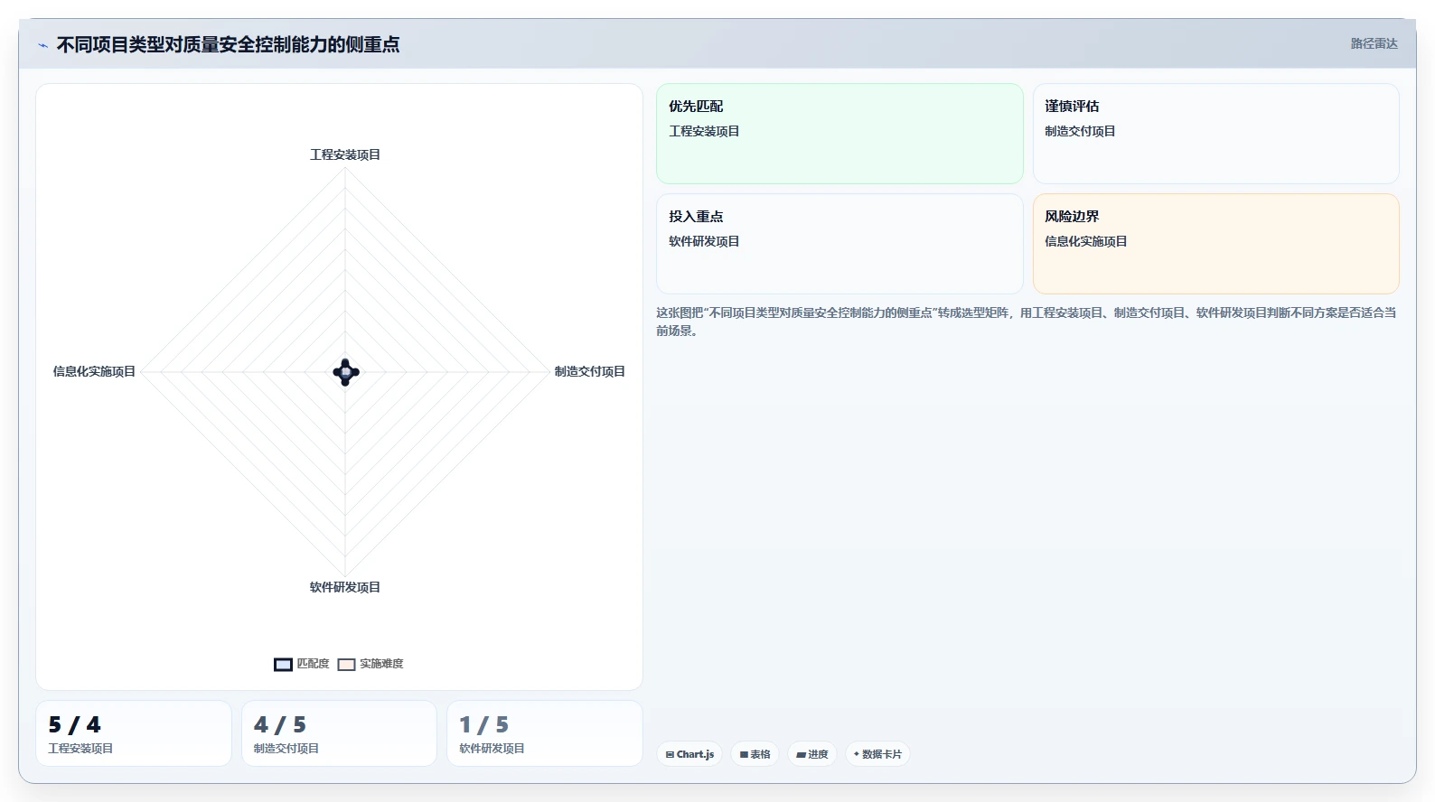
Task: Click the title icon beside 不同项目类型 heading
Action: click(42, 45)
